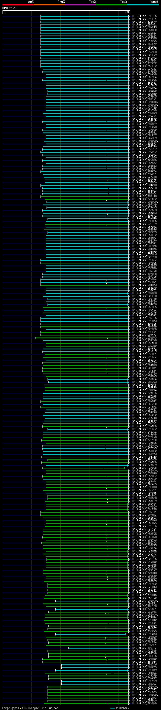Click hit label UniRef100_A9PF01
The width and height of the screenshot is (161, 710).
point(144,332)
